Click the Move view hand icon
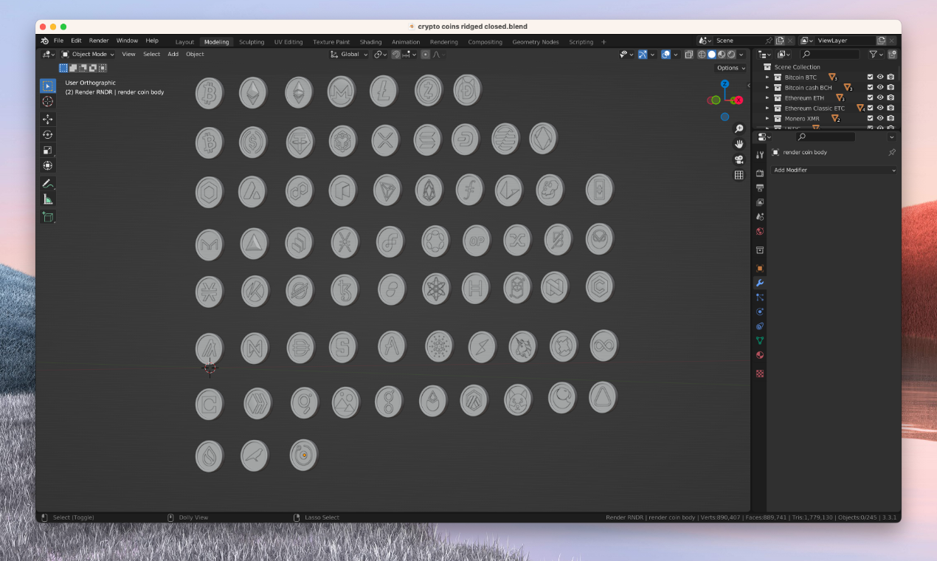Image resolution: width=937 pixels, height=561 pixels. pos(739,144)
